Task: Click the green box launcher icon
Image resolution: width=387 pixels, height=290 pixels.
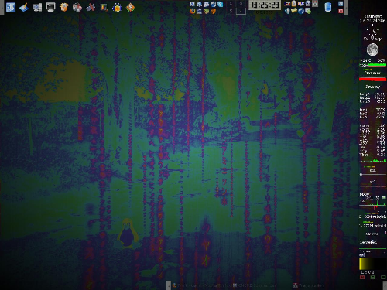Action: (207, 11)
